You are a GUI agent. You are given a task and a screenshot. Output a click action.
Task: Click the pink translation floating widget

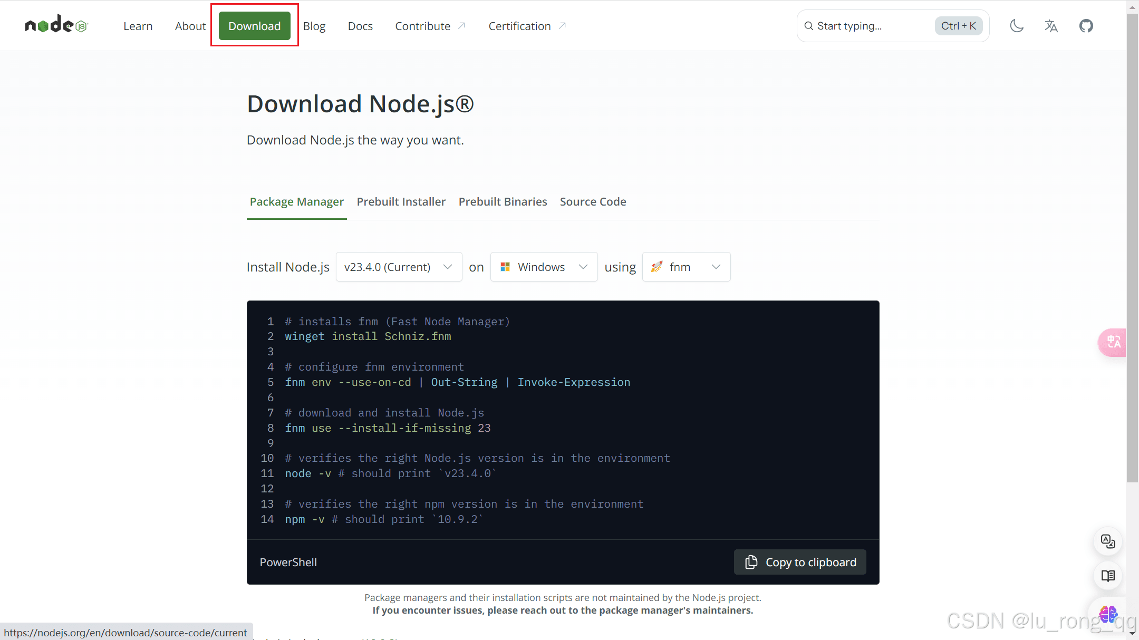pyautogui.click(x=1113, y=343)
